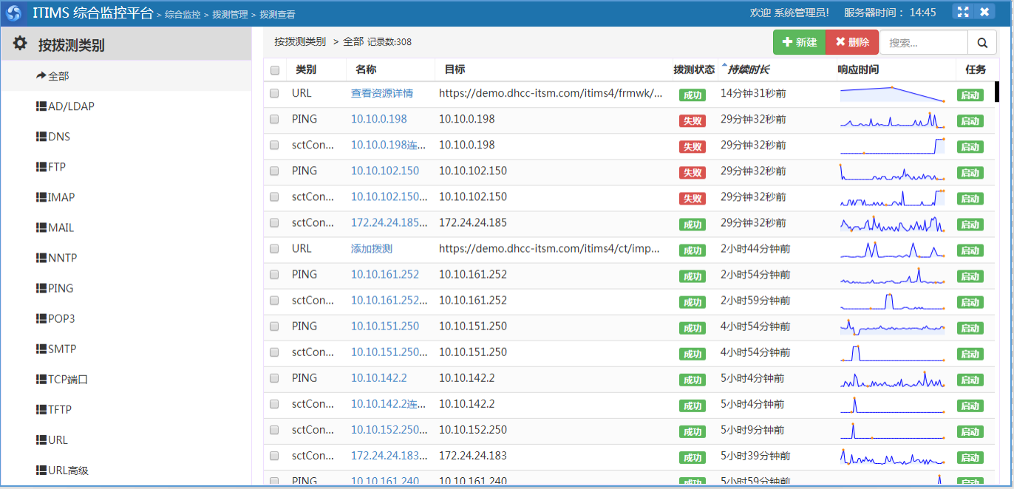Screen dimensions: 1014x489
Task: Click the AD/LDAP list icon in sidebar
Action: (41, 106)
